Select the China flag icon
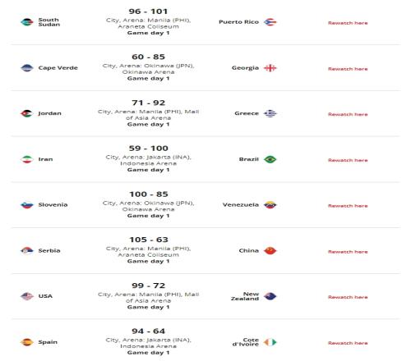 pyautogui.click(x=270, y=250)
